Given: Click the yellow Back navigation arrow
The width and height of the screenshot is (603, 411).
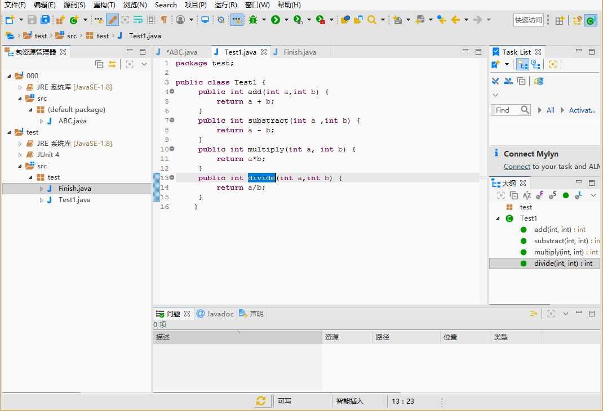Looking at the screenshot, I should point(455,20).
